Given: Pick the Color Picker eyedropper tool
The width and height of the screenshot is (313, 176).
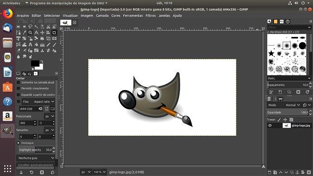Looking at the screenshot, I should point(25,33).
